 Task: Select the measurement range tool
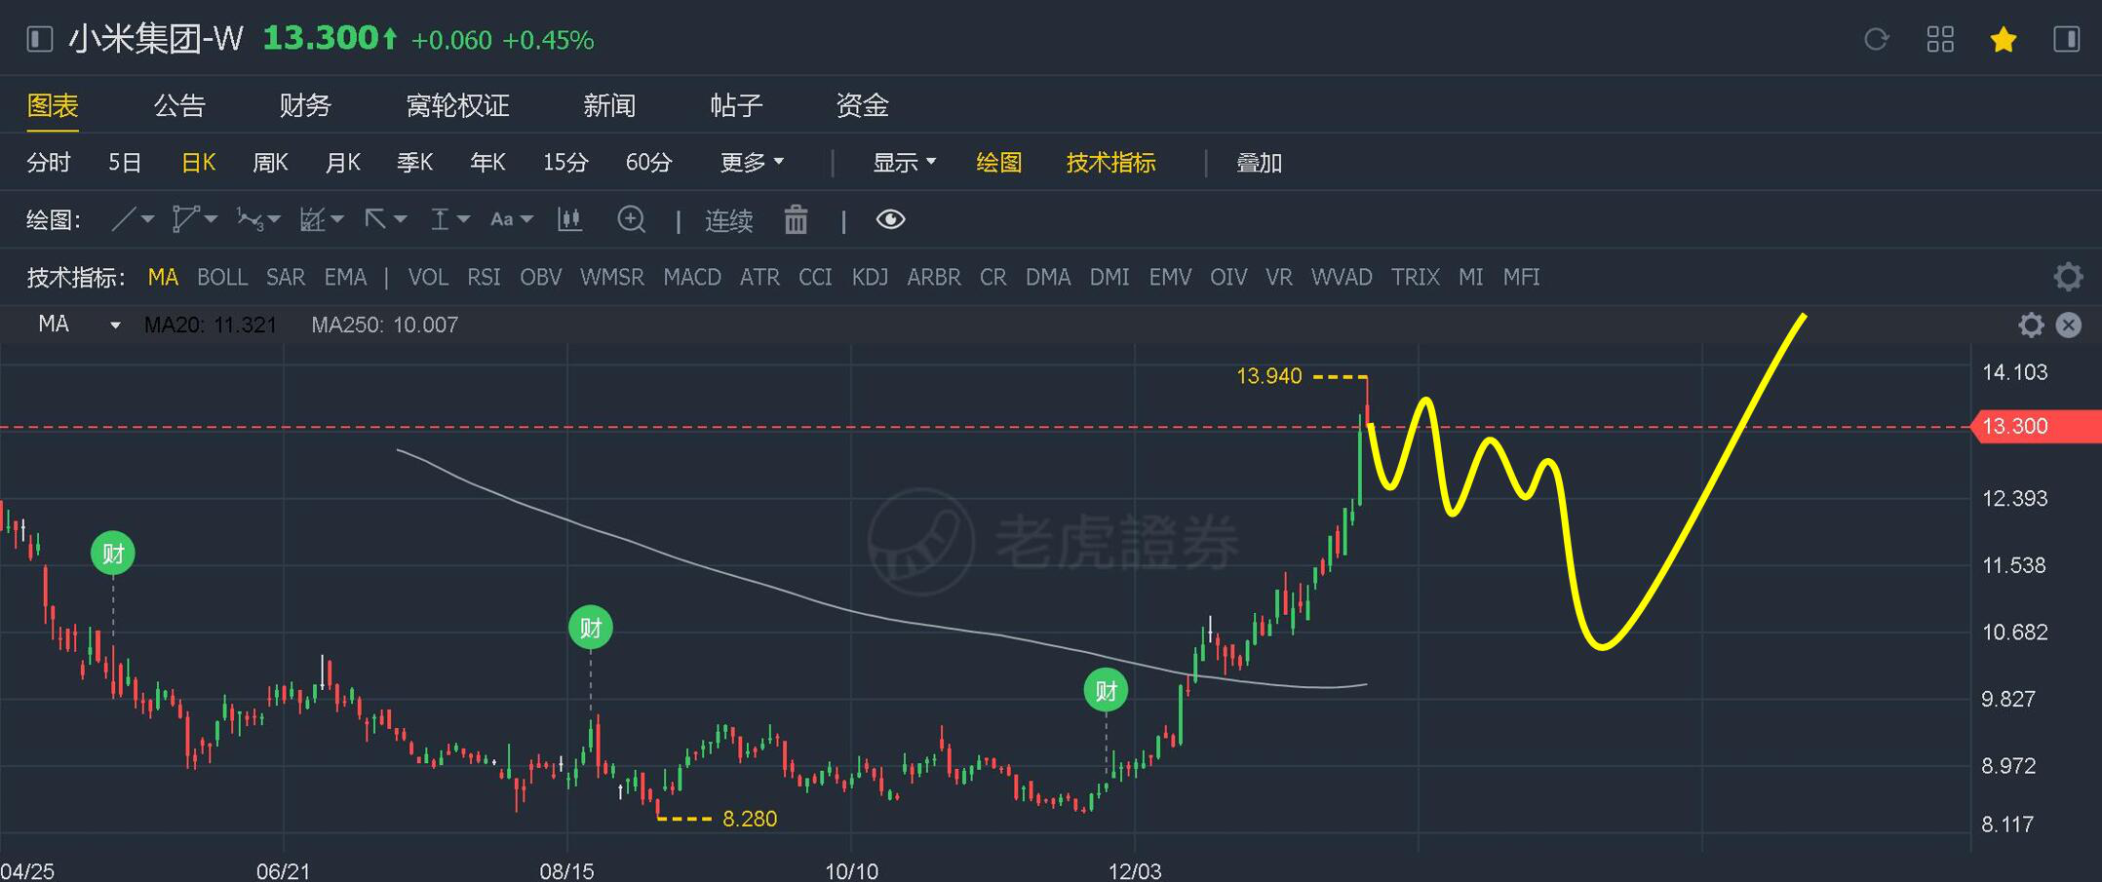pyautogui.click(x=440, y=219)
